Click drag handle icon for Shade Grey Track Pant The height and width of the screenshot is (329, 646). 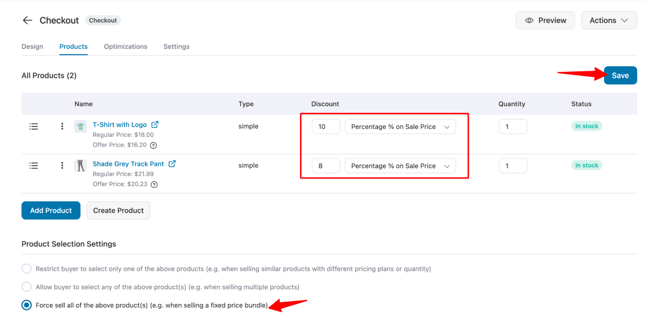[x=34, y=166]
